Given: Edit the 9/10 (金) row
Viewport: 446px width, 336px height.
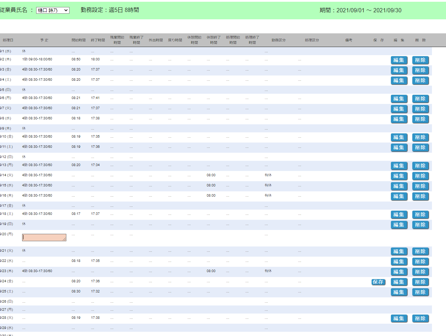Looking at the screenshot, I should [399, 137].
